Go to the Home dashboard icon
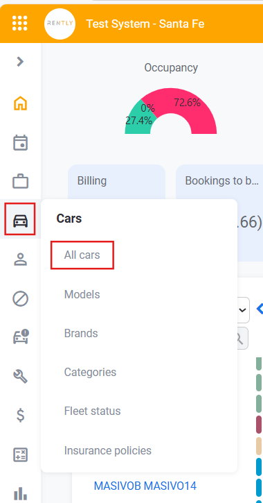This screenshot has width=263, height=503. tap(20, 103)
